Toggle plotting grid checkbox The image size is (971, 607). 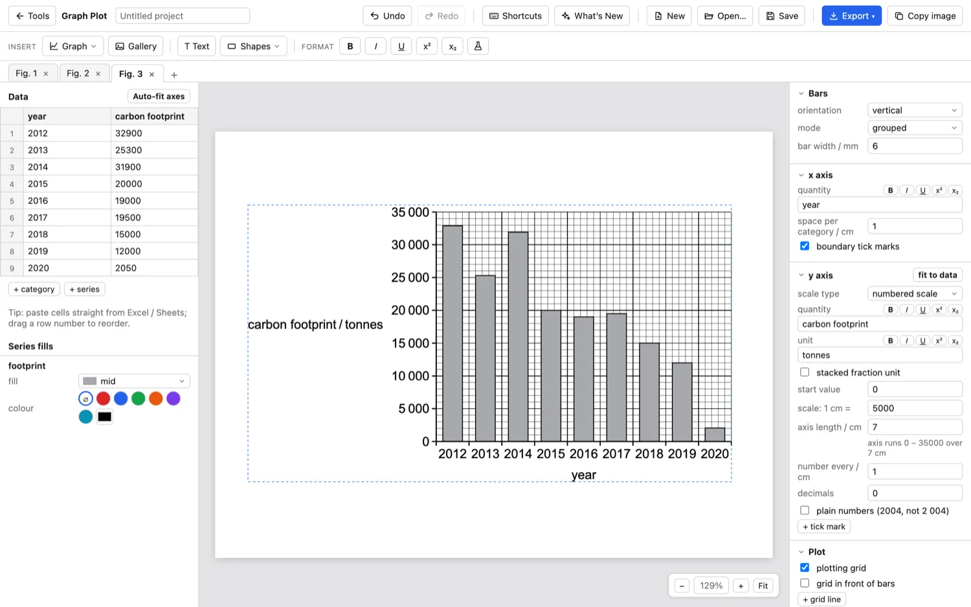(x=805, y=567)
